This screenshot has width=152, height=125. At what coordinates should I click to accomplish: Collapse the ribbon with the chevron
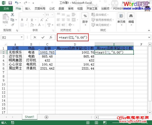pos(149,30)
